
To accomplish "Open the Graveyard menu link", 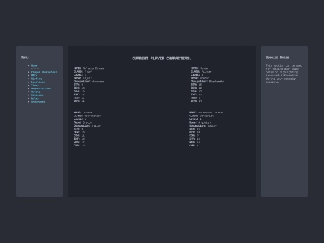I will click(38, 102).
